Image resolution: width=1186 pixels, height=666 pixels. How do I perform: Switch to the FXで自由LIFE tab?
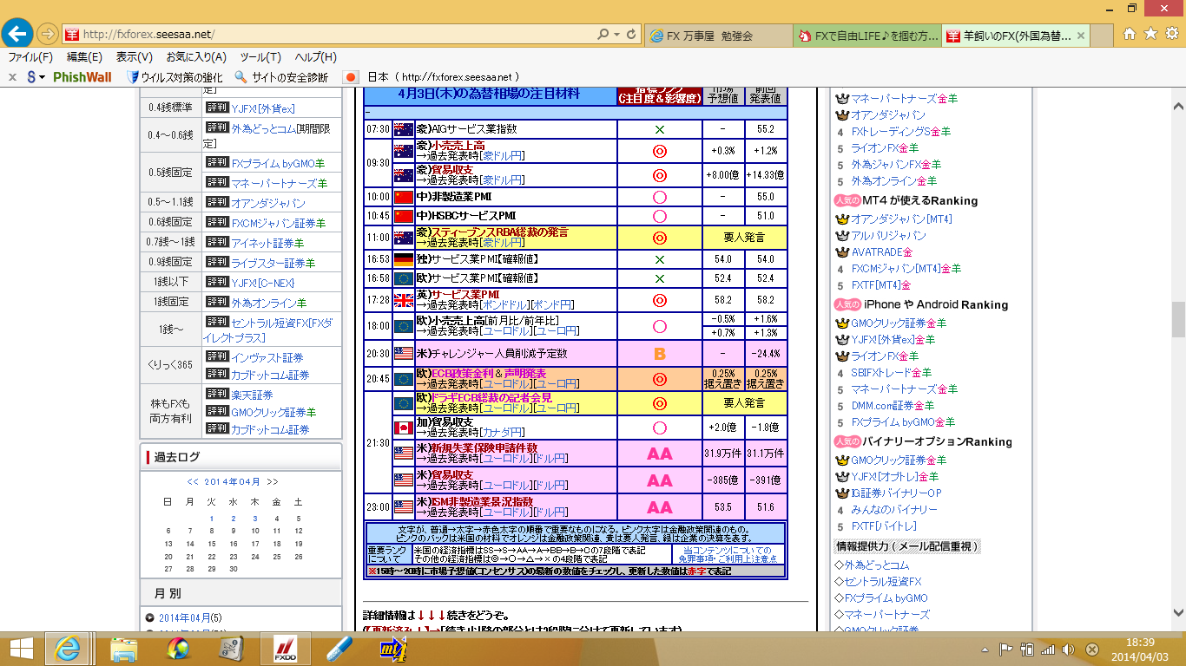pos(866,36)
